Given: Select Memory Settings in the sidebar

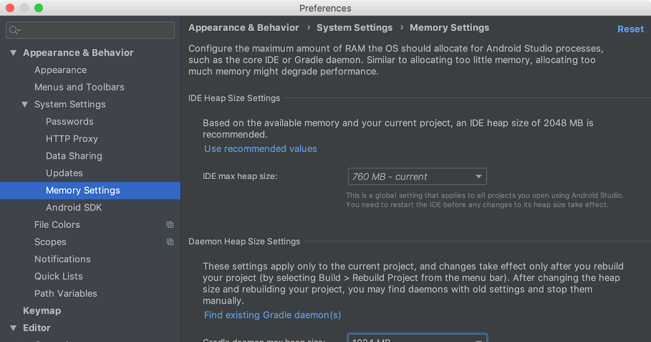Looking at the screenshot, I should point(90,191).
